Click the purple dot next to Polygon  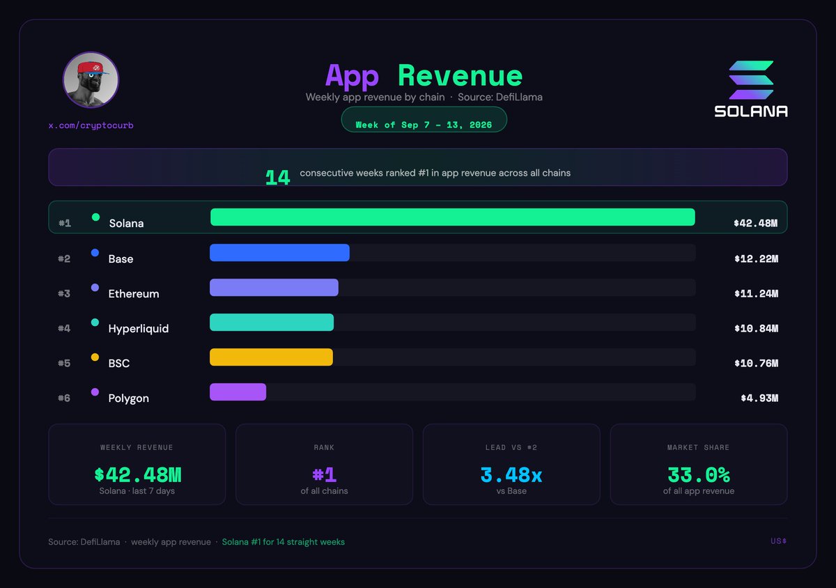point(95,392)
